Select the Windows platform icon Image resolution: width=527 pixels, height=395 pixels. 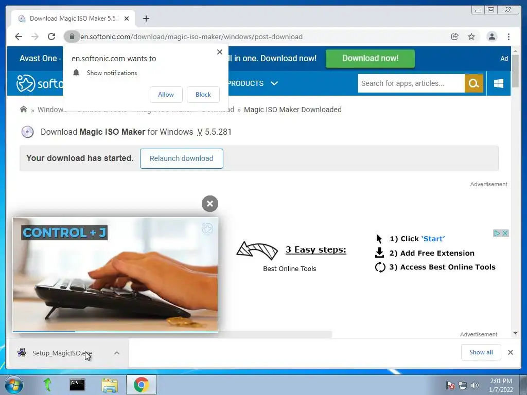click(498, 83)
